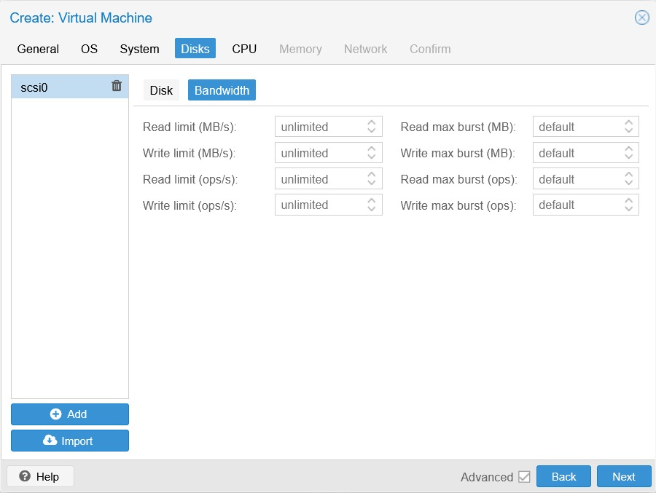
Task: Select the Disks tab
Action: [195, 49]
